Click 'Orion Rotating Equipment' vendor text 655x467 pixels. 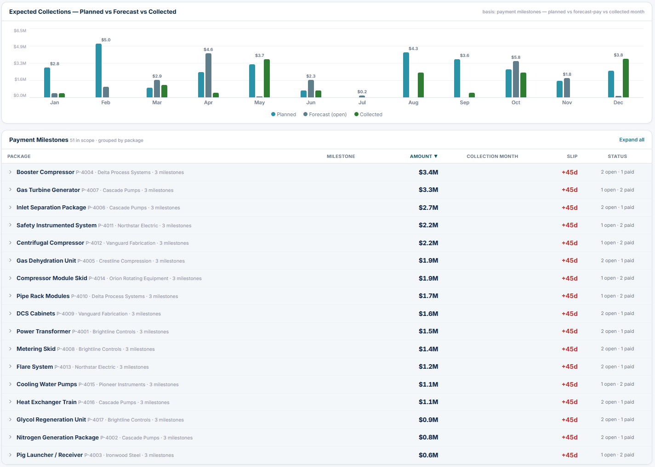139,279
